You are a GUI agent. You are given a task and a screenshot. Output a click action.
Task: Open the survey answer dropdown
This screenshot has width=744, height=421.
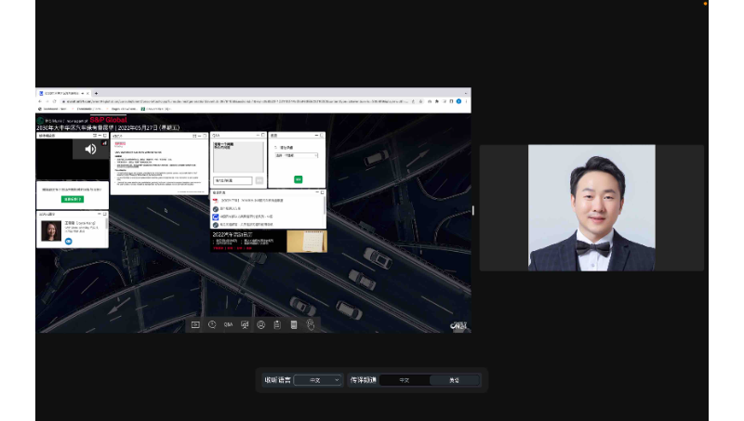click(x=297, y=155)
